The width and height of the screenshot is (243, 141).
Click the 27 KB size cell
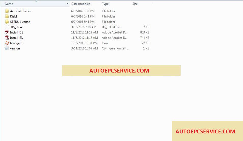[145, 43]
